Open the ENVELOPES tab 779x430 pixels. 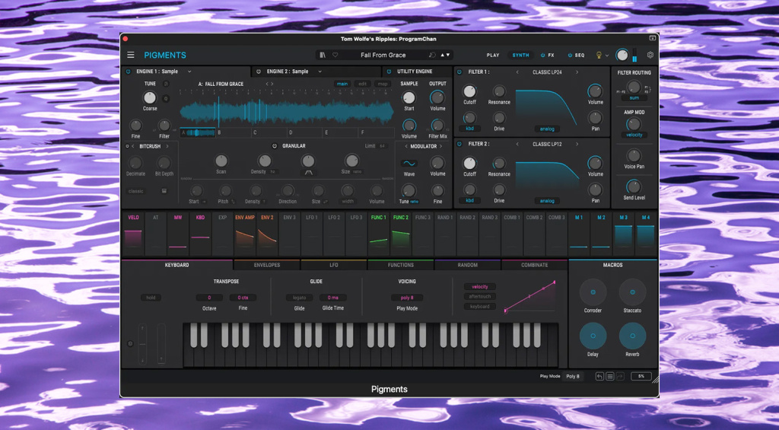click(267, 265)
